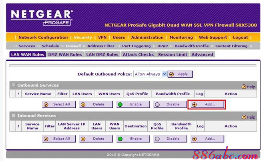Image resolution: width=261 pixels, height=161 pixels.
Task: Click the NETGEAR ProSafe logo
Action: [x=42, y=18]
